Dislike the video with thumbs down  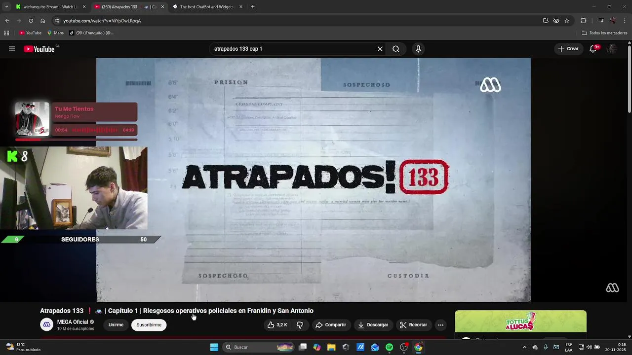(300, 325)
